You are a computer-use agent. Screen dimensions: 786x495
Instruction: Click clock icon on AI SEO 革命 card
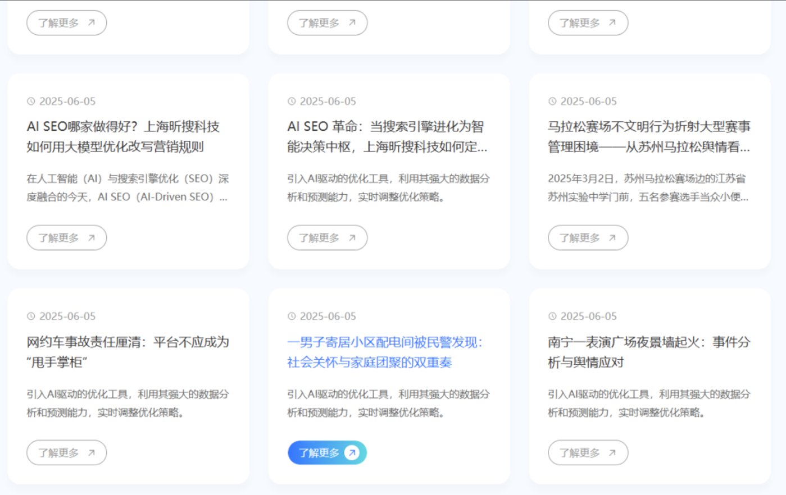click(292, 102)
